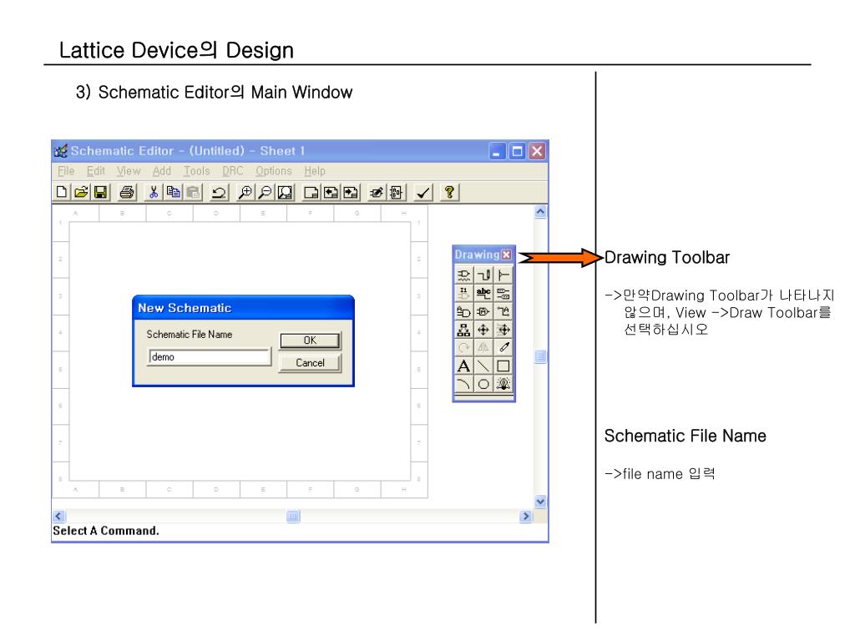Image resolution: width=855 pixels, height=641 pixels.
Task: Click the Undo arrow icon
Action: (x=219, y=192)
